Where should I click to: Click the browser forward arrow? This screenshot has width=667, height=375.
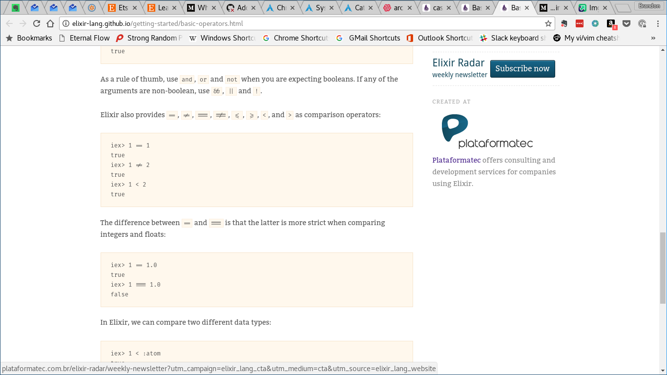tap(23, 23)
